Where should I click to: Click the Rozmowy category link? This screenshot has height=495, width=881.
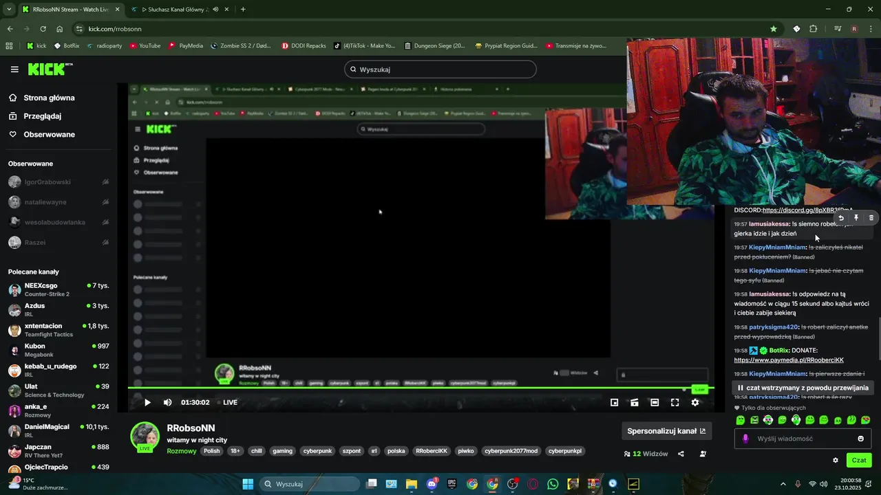coord(182,451)
